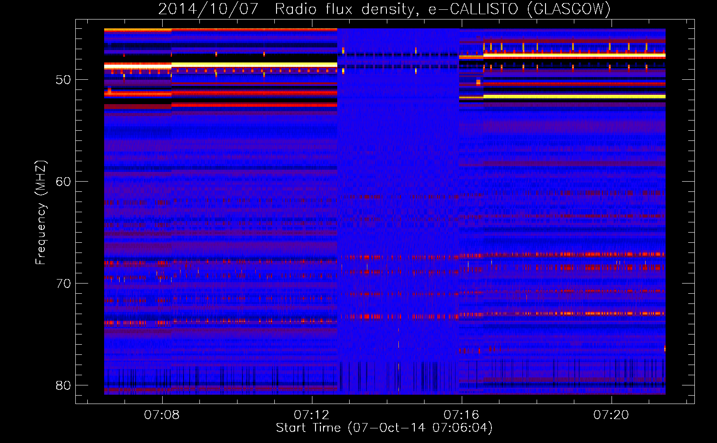Click the 07:12 time tick label
This screenshot has width=717, height=443.
(312, 415)
